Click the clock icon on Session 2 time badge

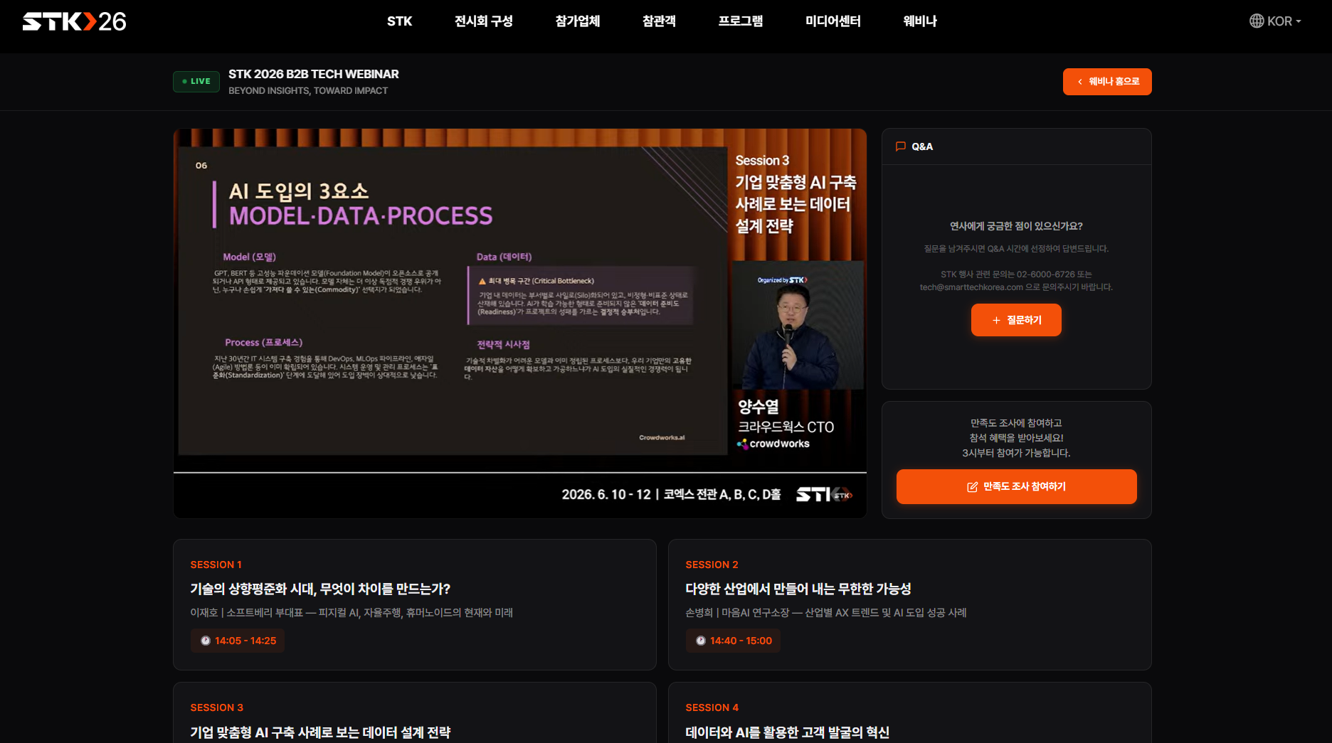pyautogui.click(x=700, y=641)
